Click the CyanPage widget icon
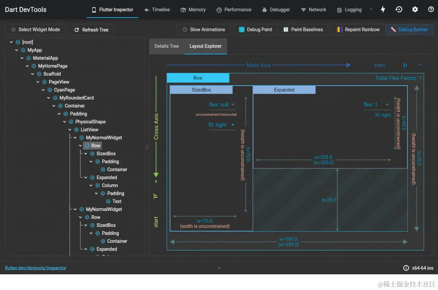Viewport: 438px width, 290px height. (x=50, y=90)
